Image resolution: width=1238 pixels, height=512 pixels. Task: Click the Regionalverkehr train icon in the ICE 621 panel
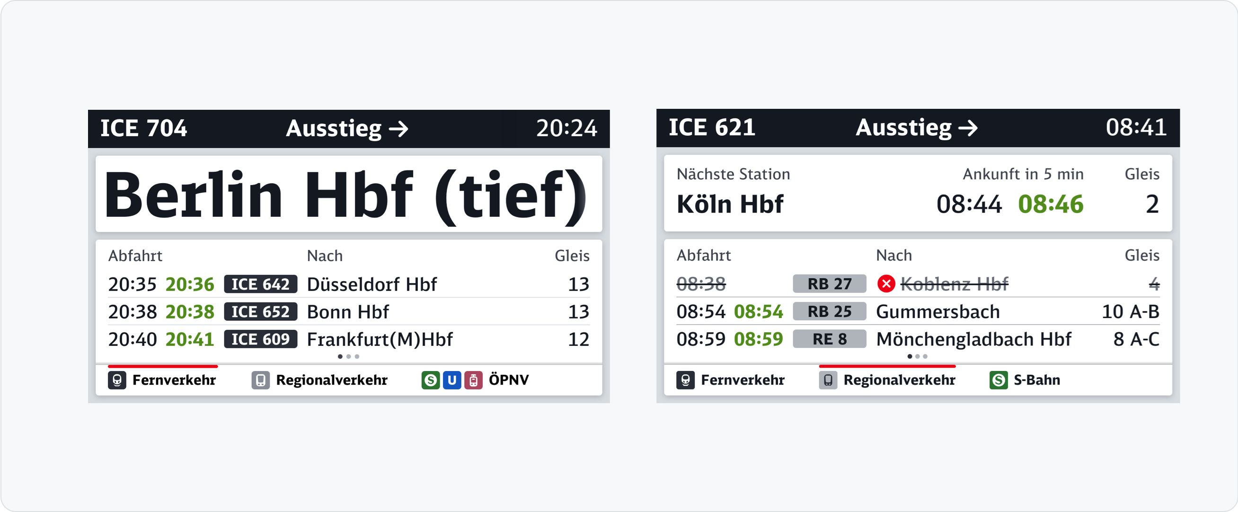point(828,380)
